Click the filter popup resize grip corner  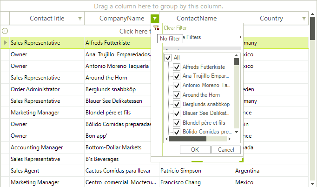point(241,160)
